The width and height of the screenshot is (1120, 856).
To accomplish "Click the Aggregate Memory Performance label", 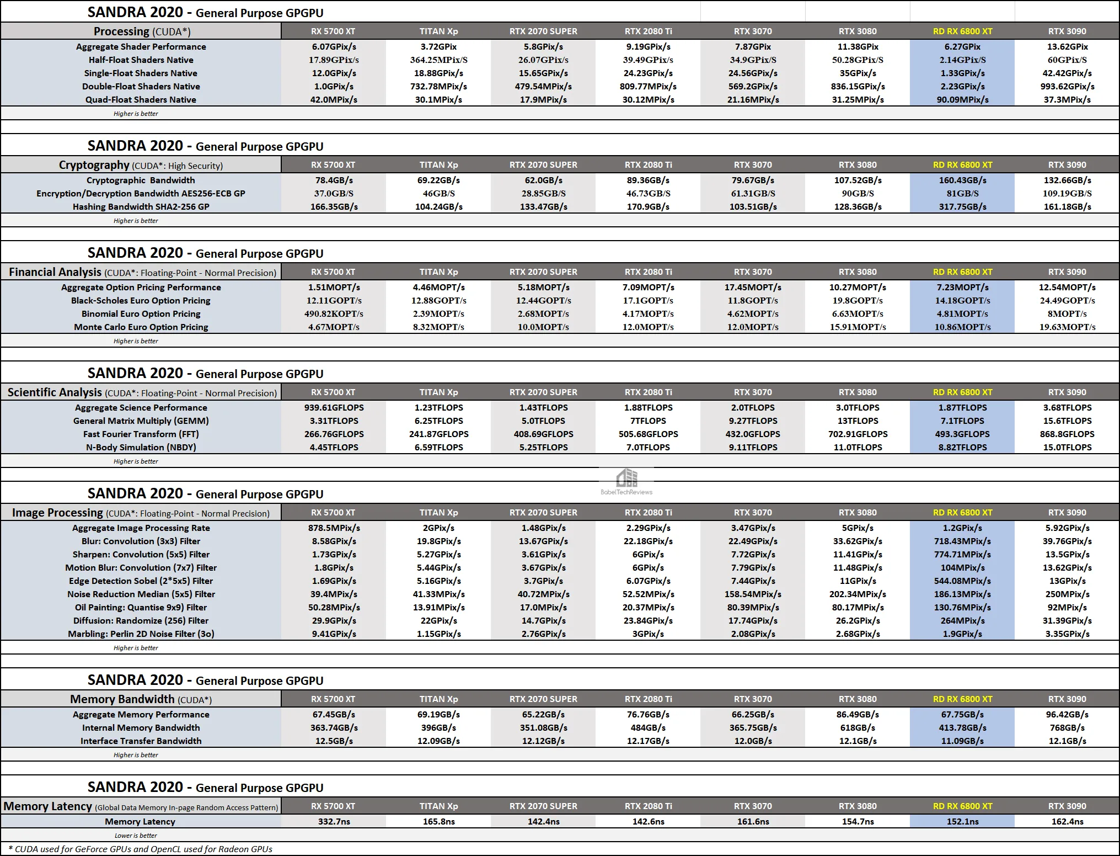I will pyautogui.click(x=141, y=715).
